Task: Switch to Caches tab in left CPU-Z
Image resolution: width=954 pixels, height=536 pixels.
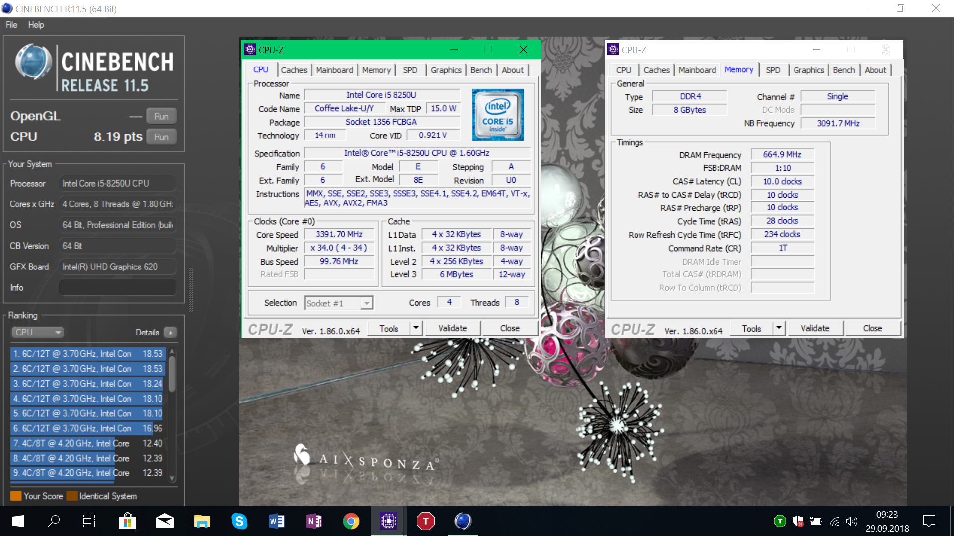Action: (294, 70)
